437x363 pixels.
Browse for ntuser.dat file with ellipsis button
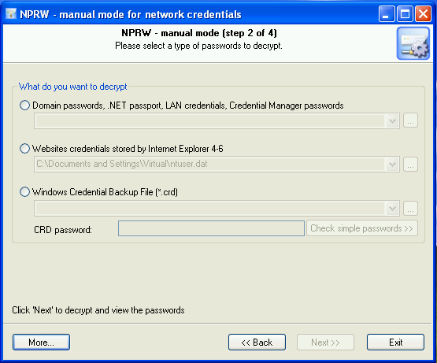pyautogui.click(x=410, y=165)
